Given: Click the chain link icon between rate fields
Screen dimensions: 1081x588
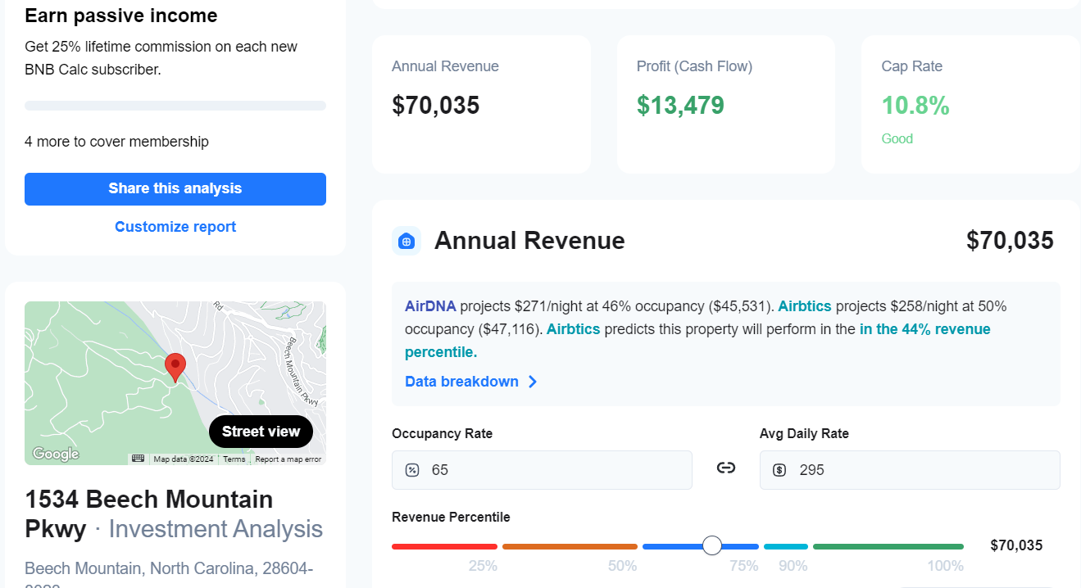Looking at the screenshot, I should point(725,468).
